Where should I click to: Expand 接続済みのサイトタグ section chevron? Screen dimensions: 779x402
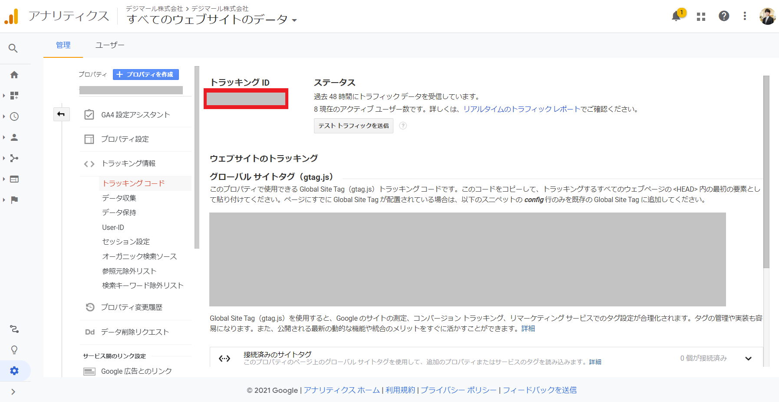tap(749, 359)
